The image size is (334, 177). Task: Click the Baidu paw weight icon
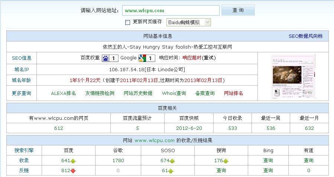tap(110, 58)
